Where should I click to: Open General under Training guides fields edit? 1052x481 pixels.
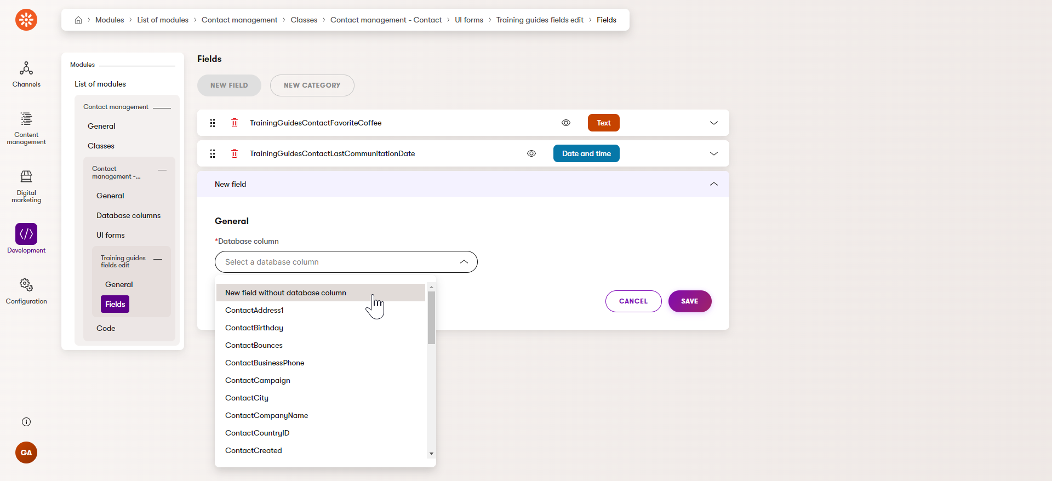(x=119, y=284)
